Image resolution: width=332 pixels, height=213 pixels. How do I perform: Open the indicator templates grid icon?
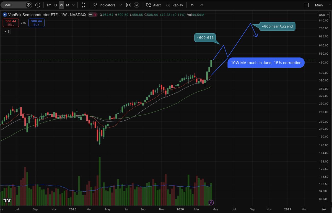(128, 5)
